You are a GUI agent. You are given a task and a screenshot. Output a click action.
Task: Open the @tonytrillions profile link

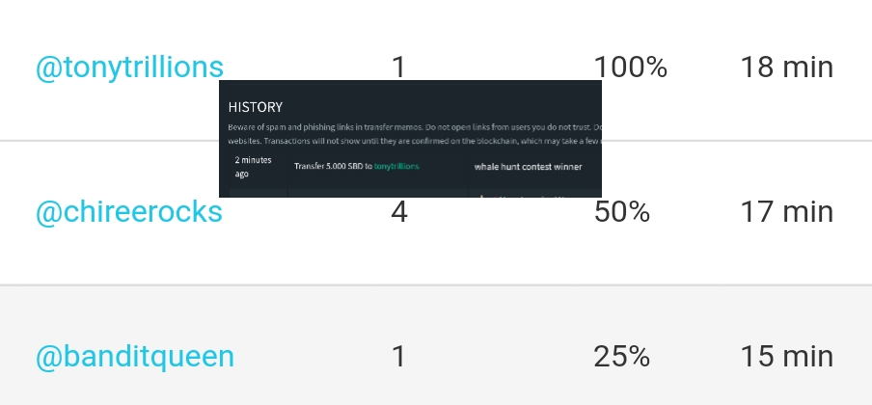(x=129, y=67)
